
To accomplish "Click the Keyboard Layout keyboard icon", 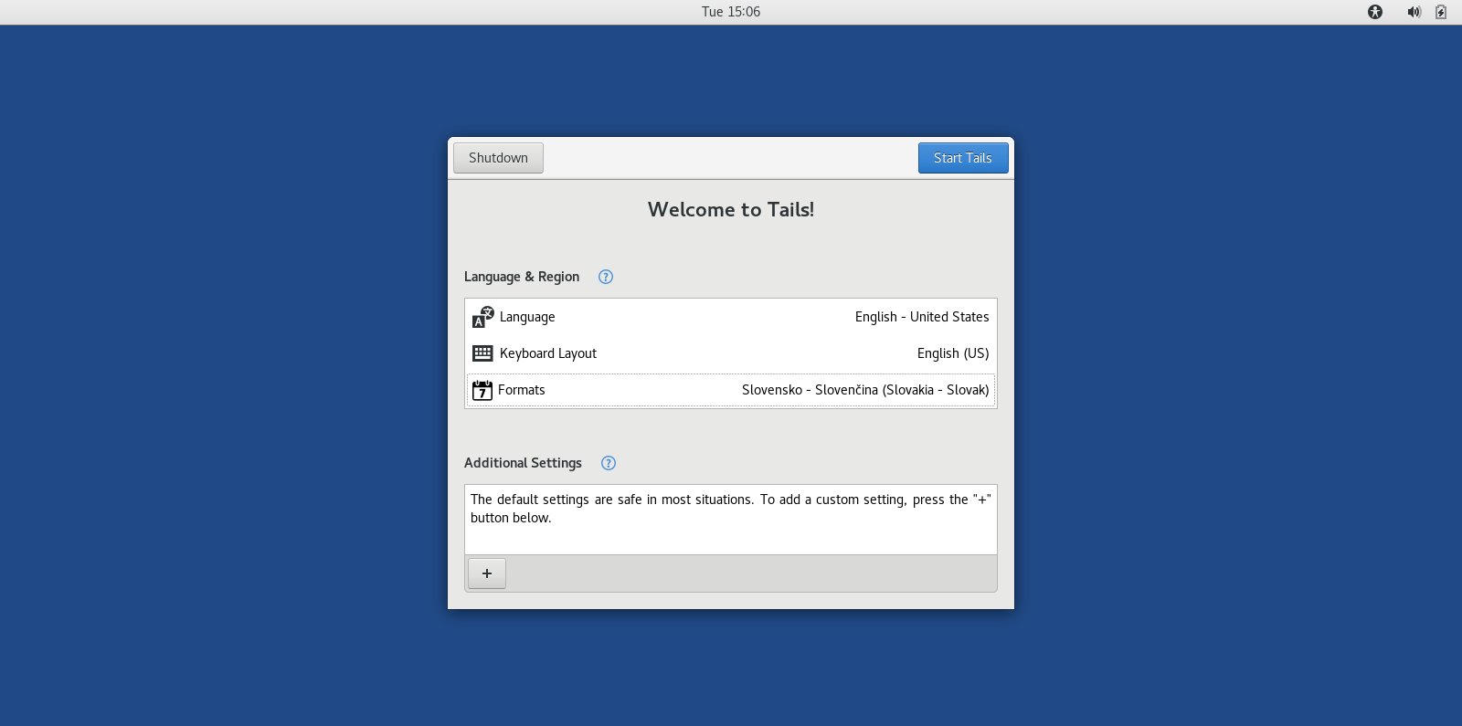I will pyautogui.click(x=482, y=353).
